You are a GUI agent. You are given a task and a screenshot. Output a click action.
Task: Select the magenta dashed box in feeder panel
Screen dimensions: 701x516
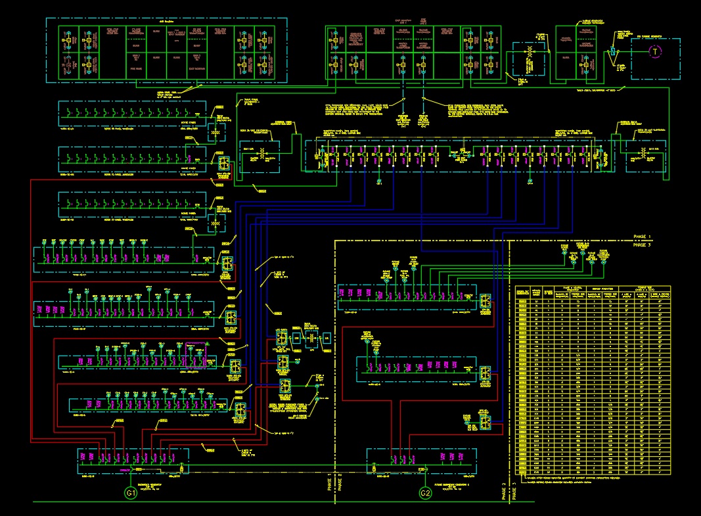pos(196,356)
